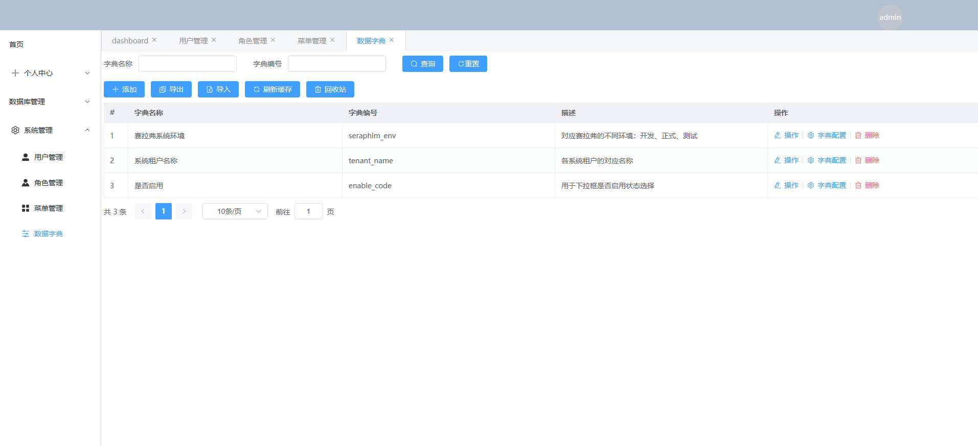Close the 数据字典 tab with its X icon
Image resolution: width=978 pixels, height=446 pixels.
click(392, 40)
